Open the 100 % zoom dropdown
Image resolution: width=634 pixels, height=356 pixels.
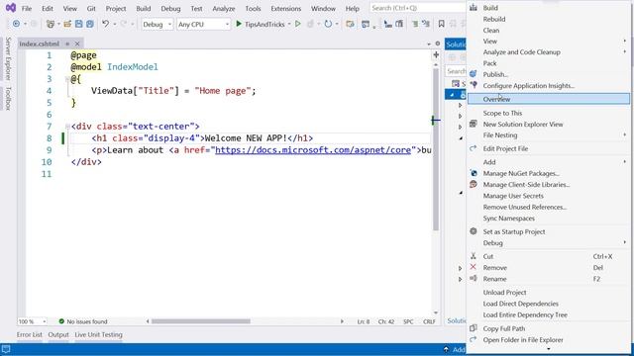32,321
